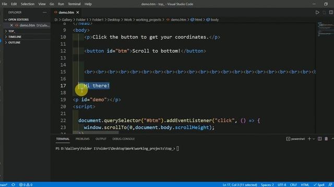Kill the terminal with trash icon

[326, 139]
